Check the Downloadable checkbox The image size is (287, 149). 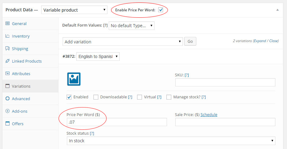[96, 97]
